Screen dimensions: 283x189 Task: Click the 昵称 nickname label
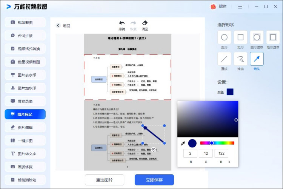point(223,6)
